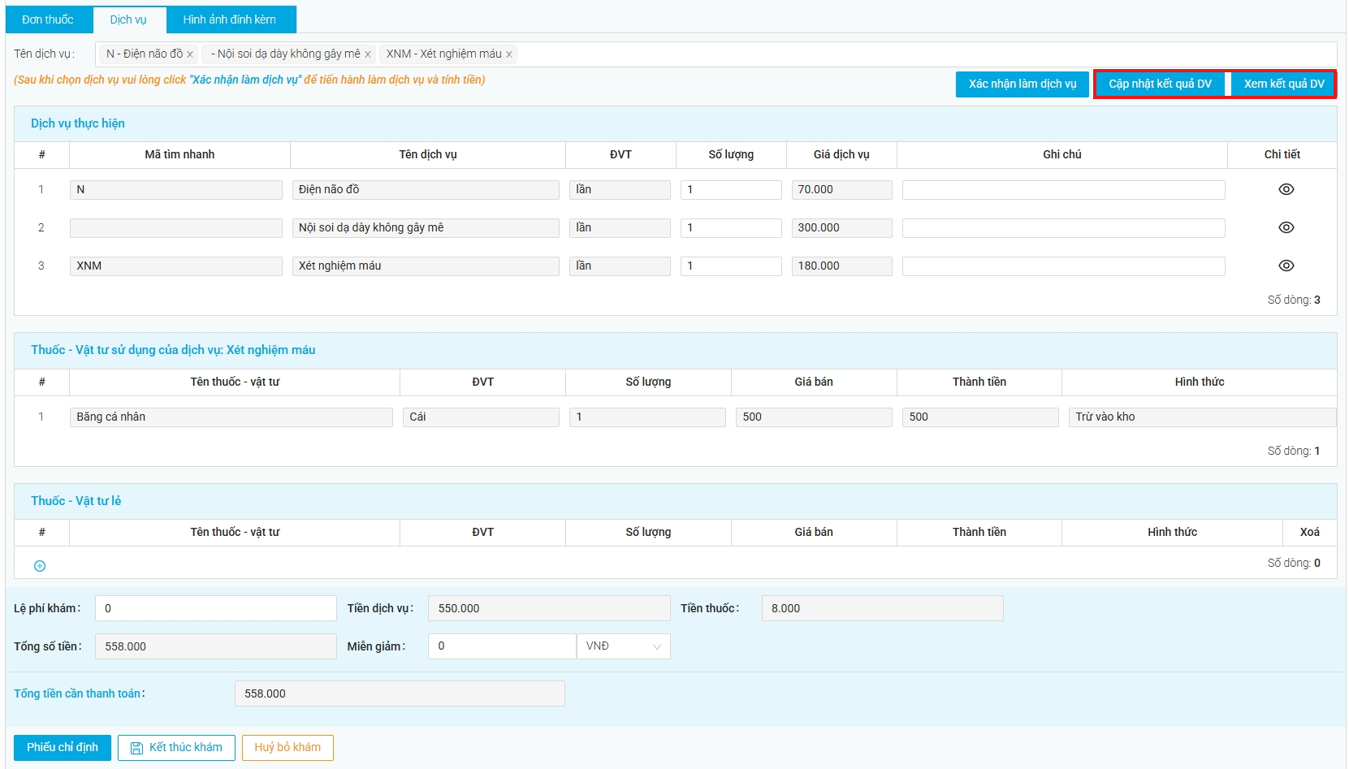Click the Tiền thuốc 8.000 field

coord(882,608)
